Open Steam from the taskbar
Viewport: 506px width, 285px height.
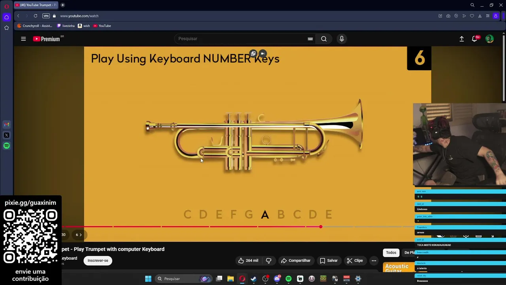coord(254,279)
